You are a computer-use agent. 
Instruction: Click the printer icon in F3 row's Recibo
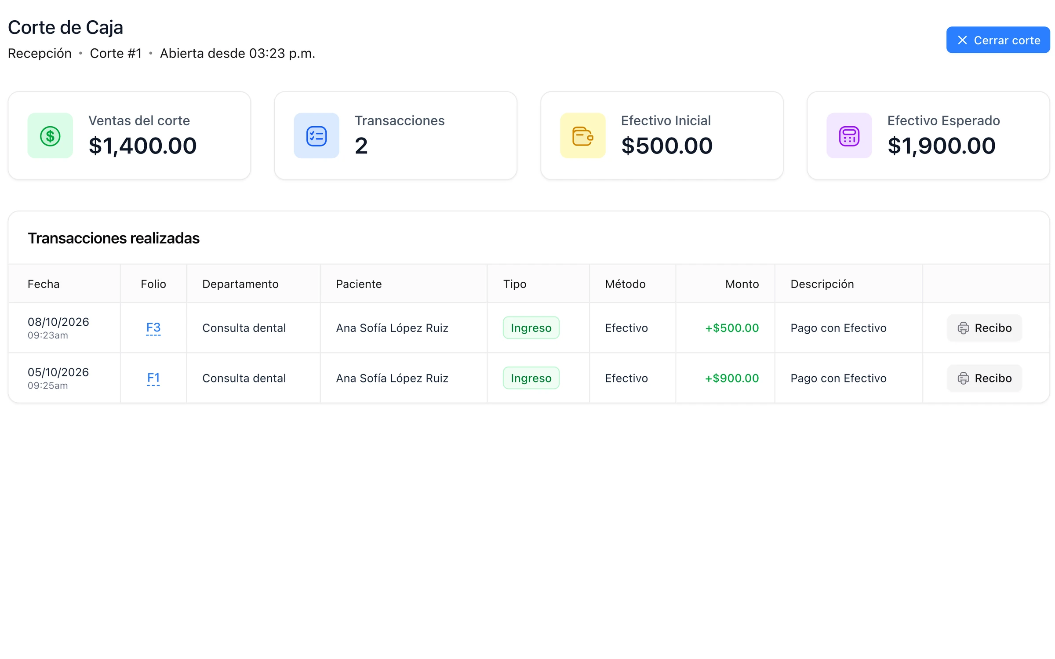pyautogui.click(x=963, y=328)
